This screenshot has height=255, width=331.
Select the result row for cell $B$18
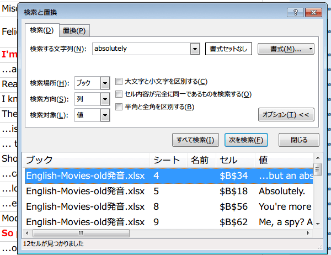pyautogui.click(x=169, y=191)
